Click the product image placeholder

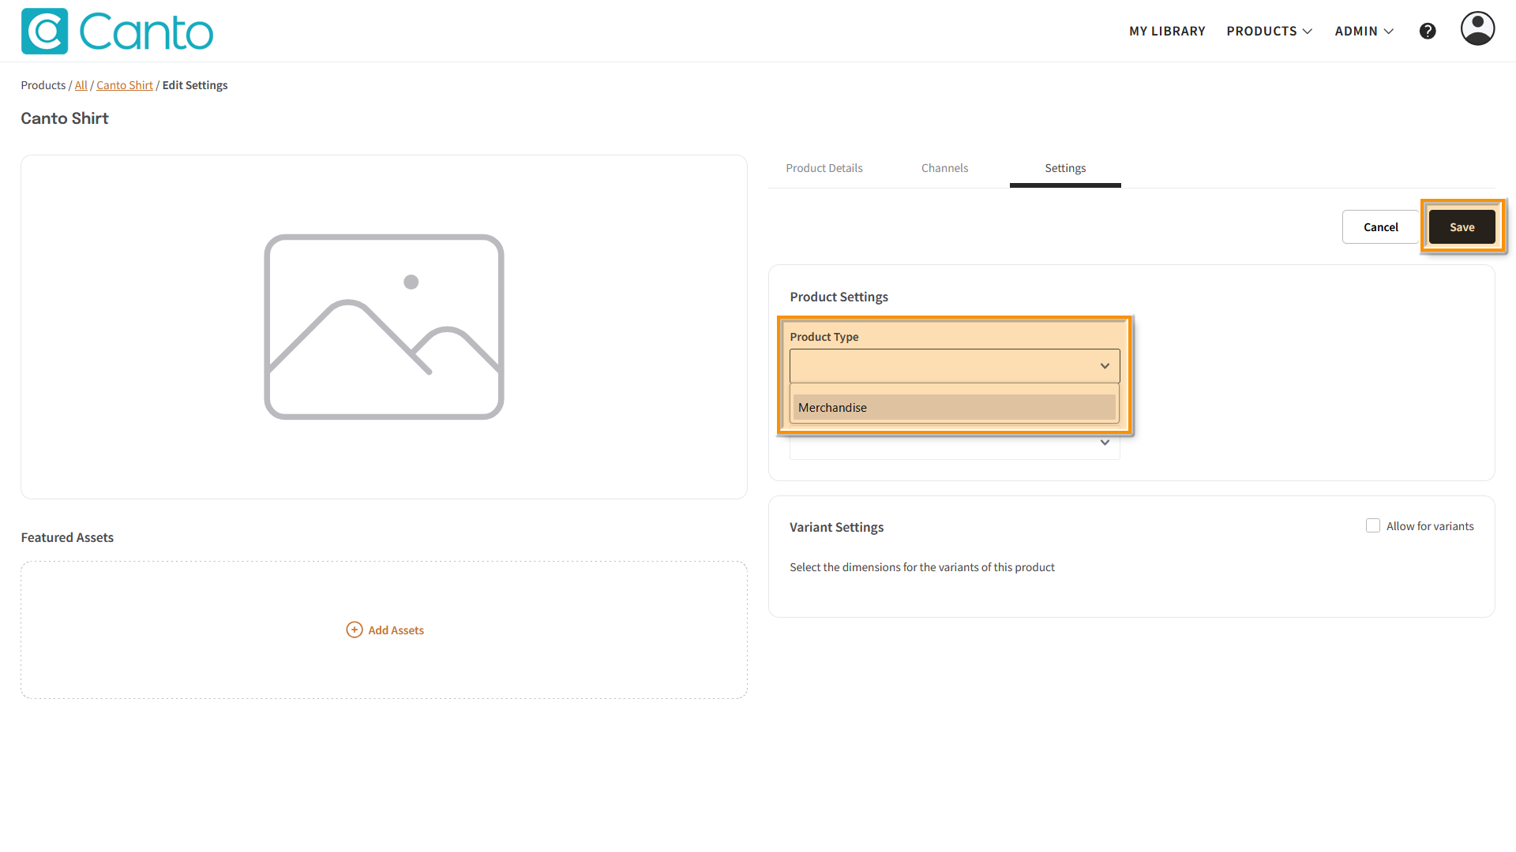[384, 327]
